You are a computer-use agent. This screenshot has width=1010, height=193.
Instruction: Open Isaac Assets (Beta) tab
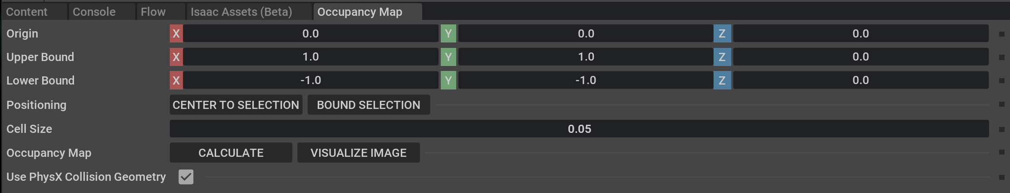pyautogui.click(x=241, y=12)
